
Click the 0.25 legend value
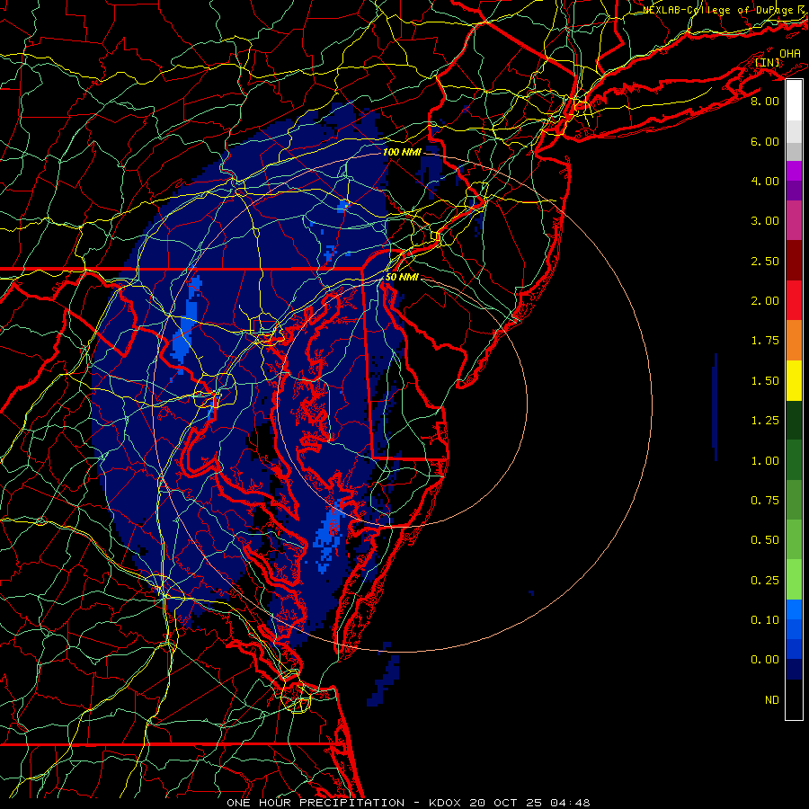click(x=765, y=581)
